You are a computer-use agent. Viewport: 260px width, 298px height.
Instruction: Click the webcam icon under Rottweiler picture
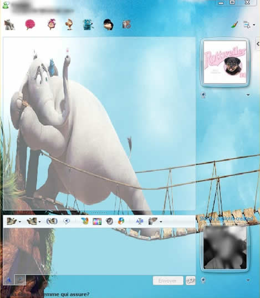[203, 95]
